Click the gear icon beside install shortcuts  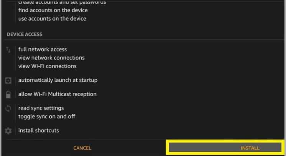click(8, 131)
